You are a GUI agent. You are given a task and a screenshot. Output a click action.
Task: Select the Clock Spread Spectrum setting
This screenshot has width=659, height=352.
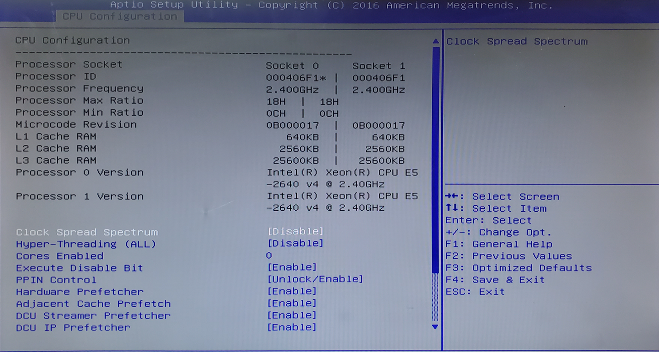tap(87, 232)
